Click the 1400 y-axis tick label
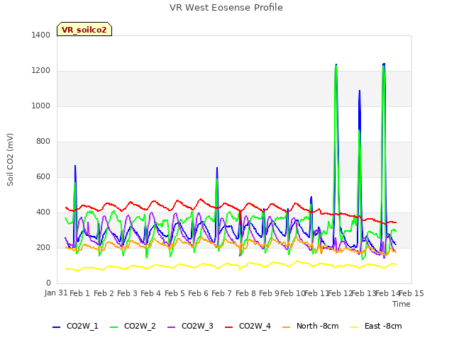Viewport: 454px width, 340px height. click(x=41, y=35)
